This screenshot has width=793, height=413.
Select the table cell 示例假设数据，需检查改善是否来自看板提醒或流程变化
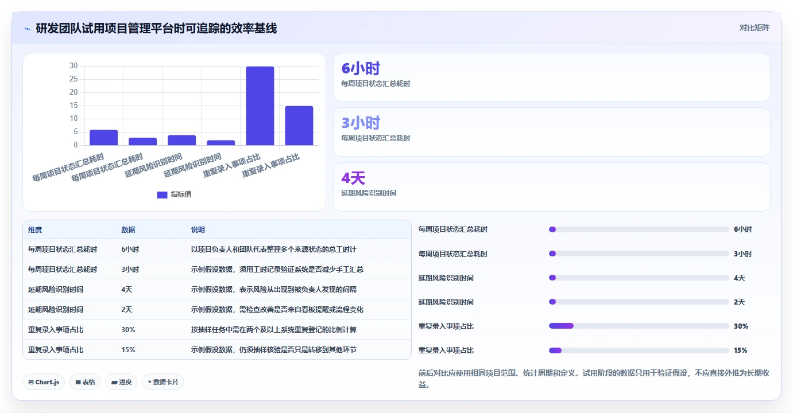pyautogui.click(x=277, y=310)
